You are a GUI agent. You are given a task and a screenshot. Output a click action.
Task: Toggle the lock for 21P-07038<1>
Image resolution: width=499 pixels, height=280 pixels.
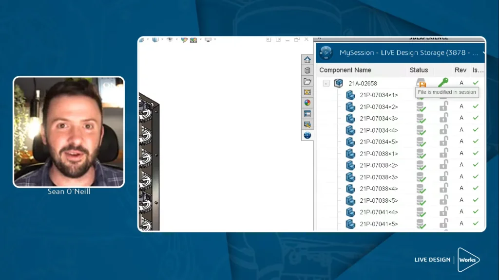[444, 153]
